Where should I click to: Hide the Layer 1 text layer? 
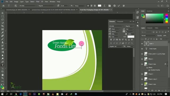coord(142,44)
